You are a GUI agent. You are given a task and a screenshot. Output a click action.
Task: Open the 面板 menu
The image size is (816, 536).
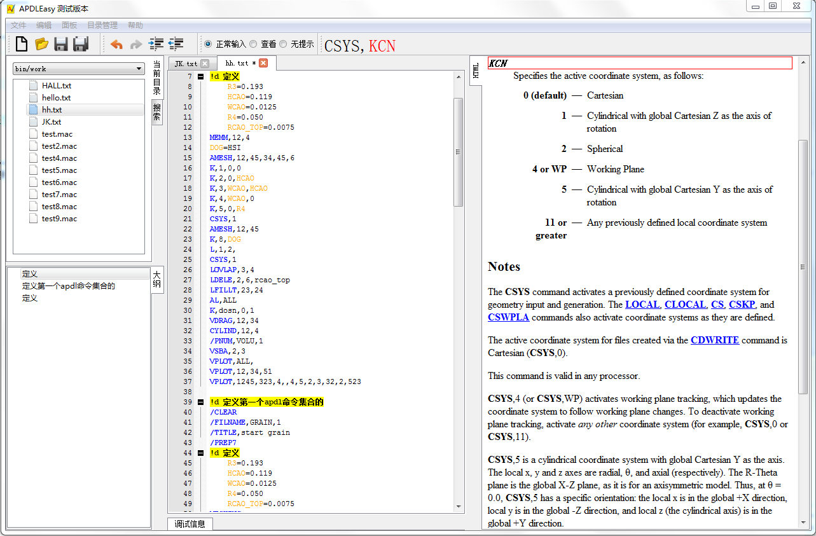(69, 25)
